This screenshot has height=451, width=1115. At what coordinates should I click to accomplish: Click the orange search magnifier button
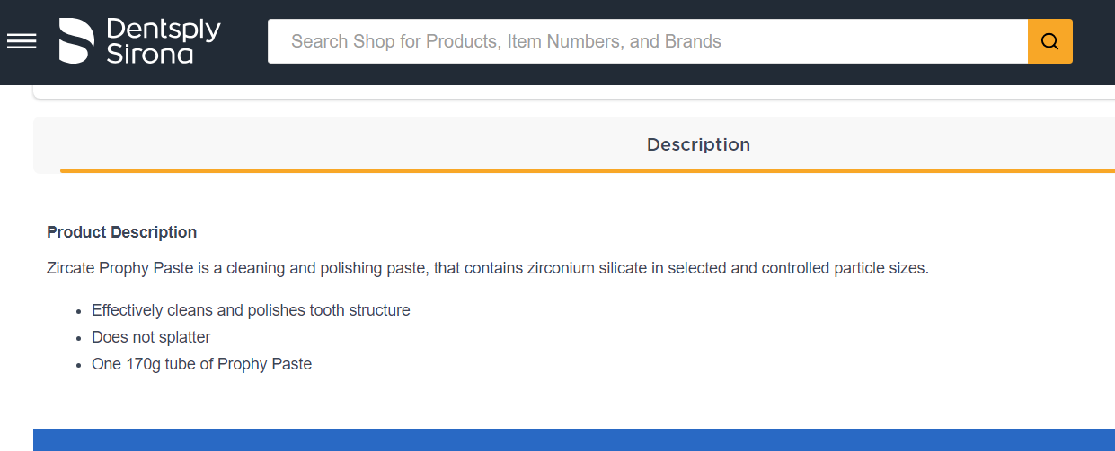click(1049, 41)
